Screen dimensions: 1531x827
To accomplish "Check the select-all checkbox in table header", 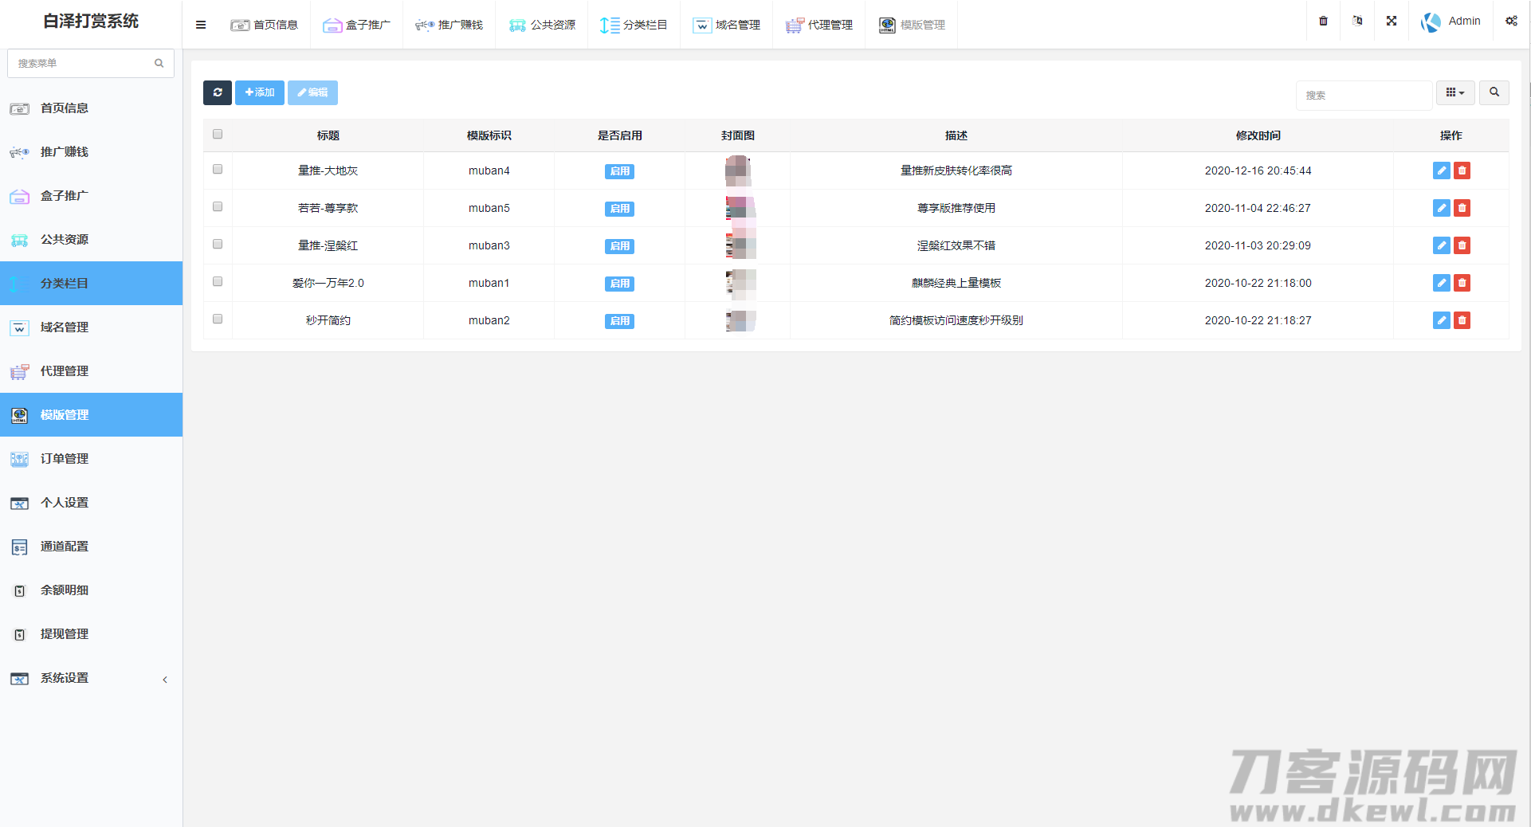I will (218, 135).
